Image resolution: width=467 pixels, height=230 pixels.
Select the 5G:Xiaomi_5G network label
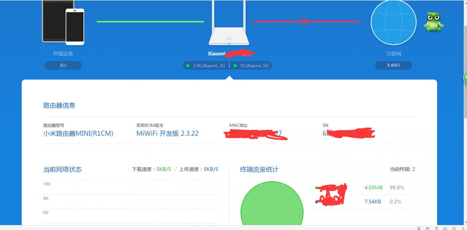coord(255,66)
